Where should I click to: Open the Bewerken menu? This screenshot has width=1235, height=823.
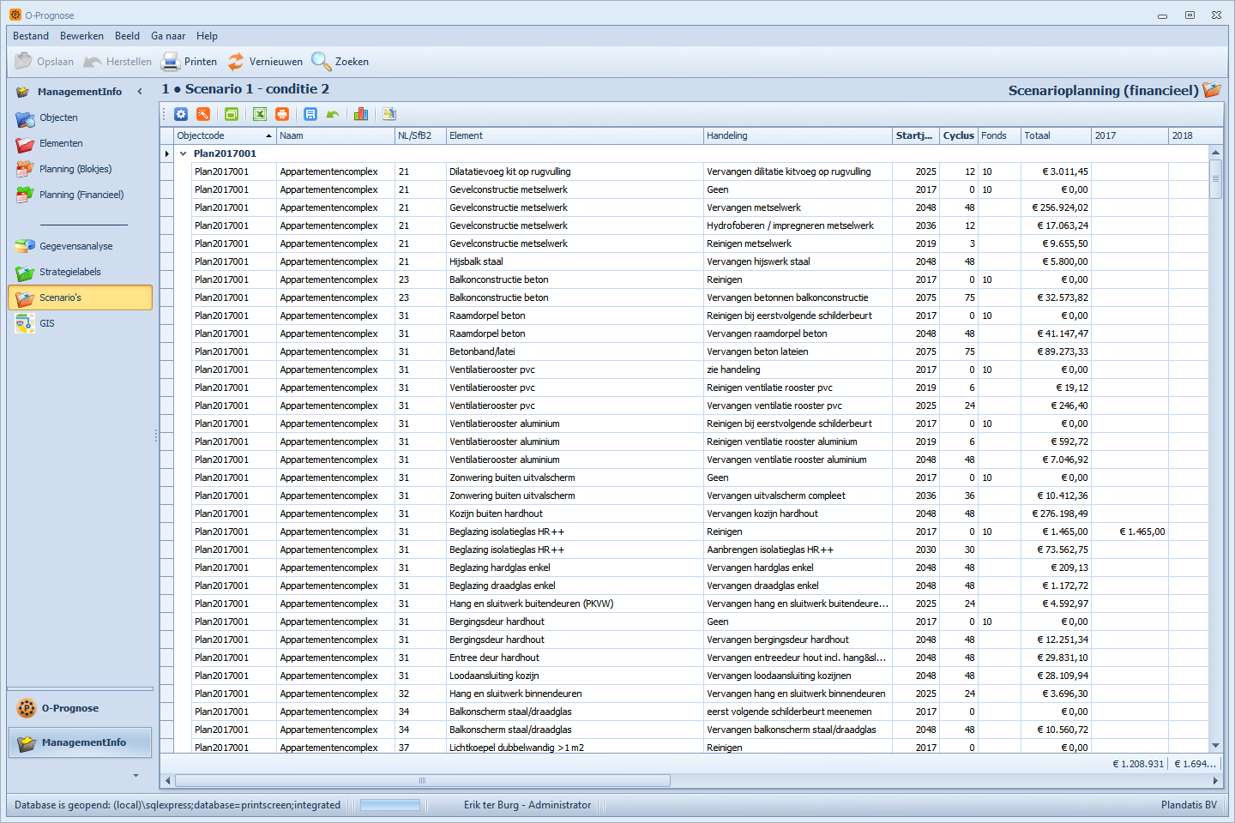coord(81,36)
